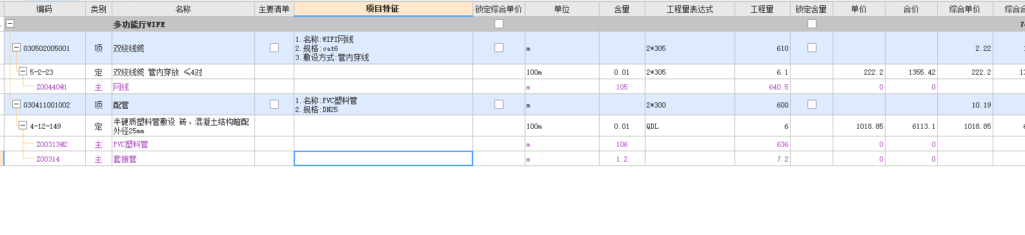Viewport: 1025px width, 235px height.
Task: Select the 项目特征 column header
Action: click(383, 9)
